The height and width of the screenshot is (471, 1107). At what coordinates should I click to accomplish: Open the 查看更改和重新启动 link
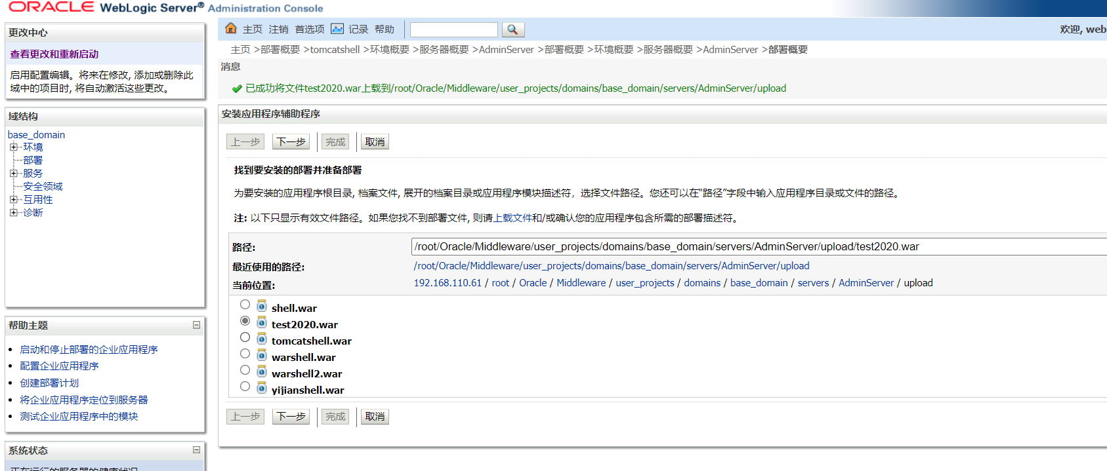click(54, 54)
